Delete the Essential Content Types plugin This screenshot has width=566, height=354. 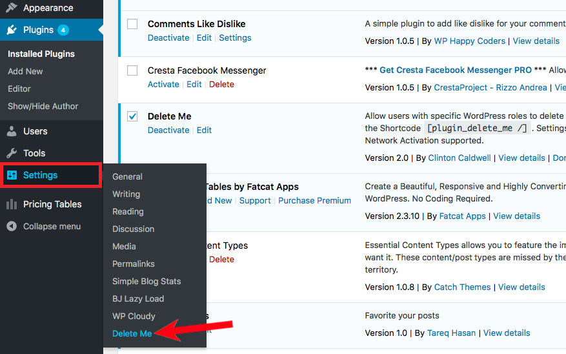(221, 259)
